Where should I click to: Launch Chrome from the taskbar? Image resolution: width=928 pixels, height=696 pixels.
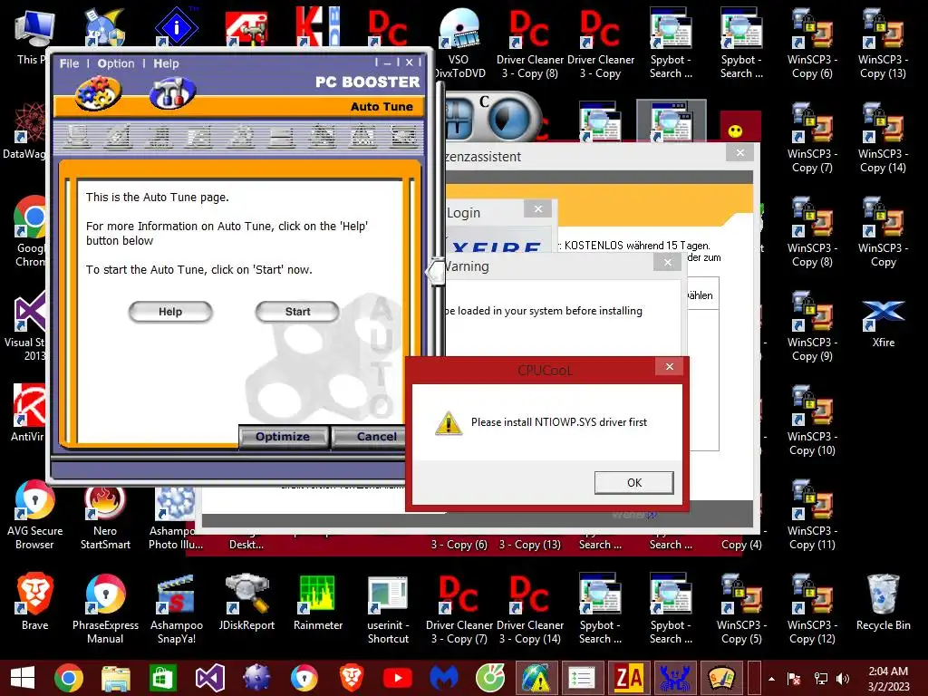tap(69, 678)
